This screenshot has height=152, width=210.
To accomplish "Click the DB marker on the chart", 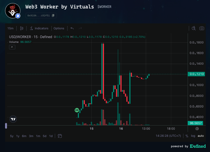I will coord(77,110).
